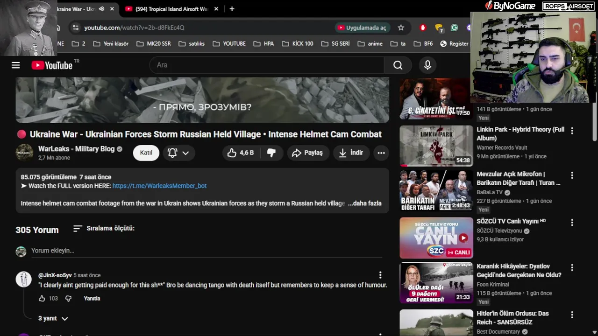Open options for JinX-so5yv comment
Viewport: 598px width, 336px height.
tap(380, 275)
